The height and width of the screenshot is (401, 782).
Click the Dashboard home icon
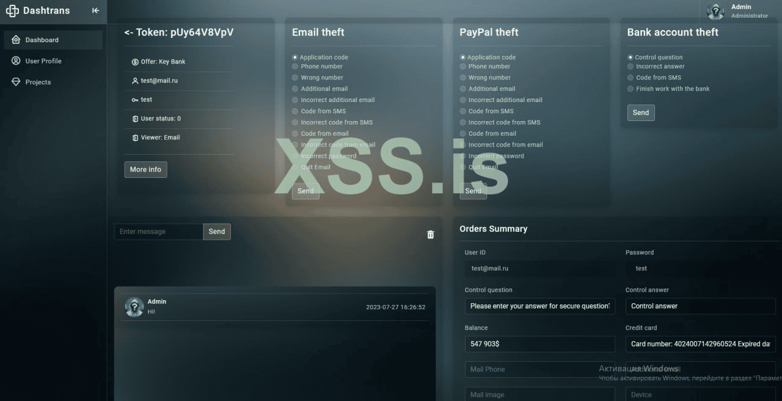tap(16, 40)
